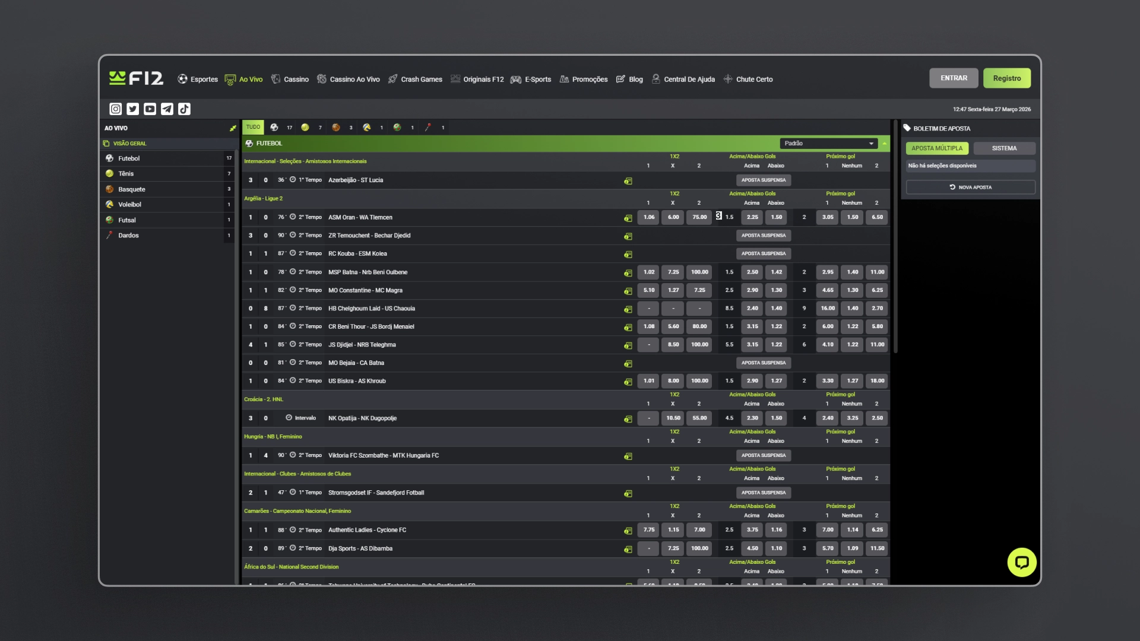Image resolution: width=1140 pixels, height=641 pixels.
Task: Go to Cassino Ao Vivo section
Action: [348, 79]
